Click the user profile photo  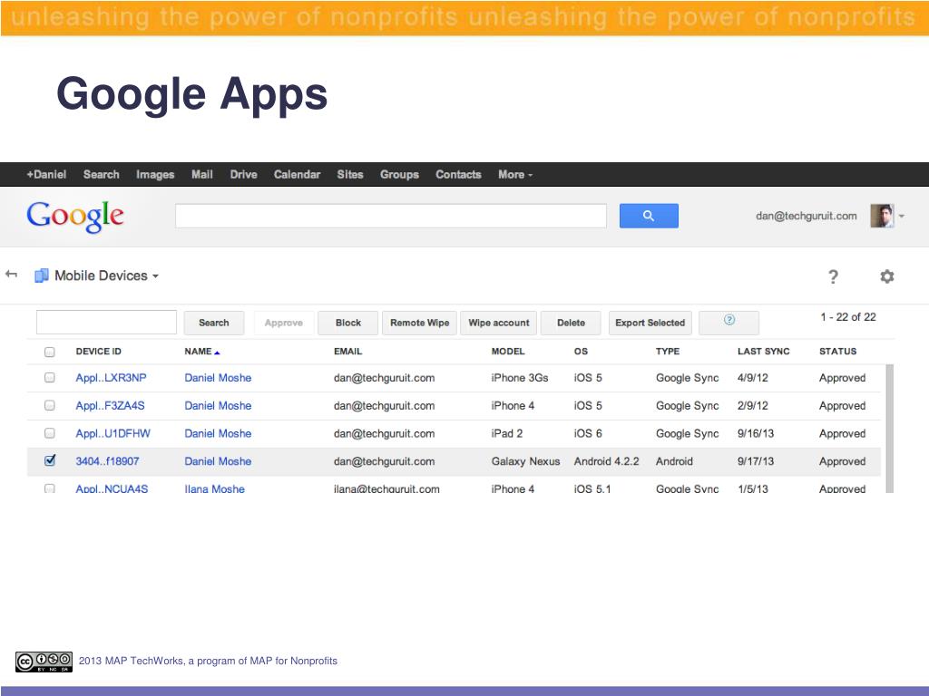click(x=882, y=216)
